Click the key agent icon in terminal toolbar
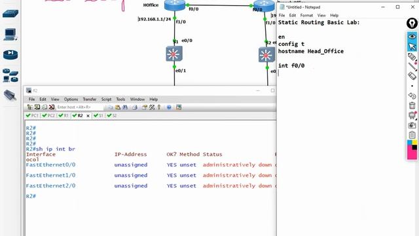Image resolution: width=419 pixels, height=236 pixels. click(x=159, y=108)
